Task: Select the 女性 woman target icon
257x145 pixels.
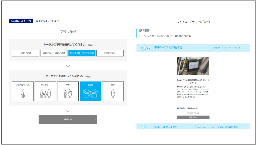Action: pos(113,93)
